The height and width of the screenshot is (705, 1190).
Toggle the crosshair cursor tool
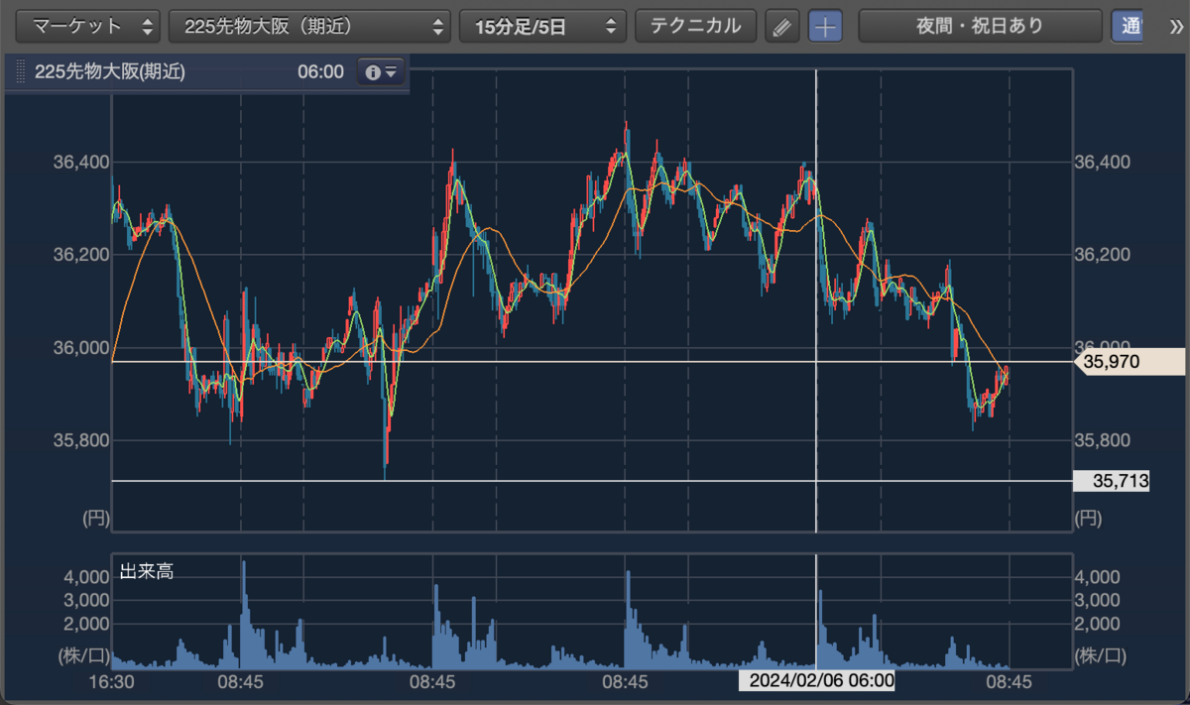click(x=824, y=27)
